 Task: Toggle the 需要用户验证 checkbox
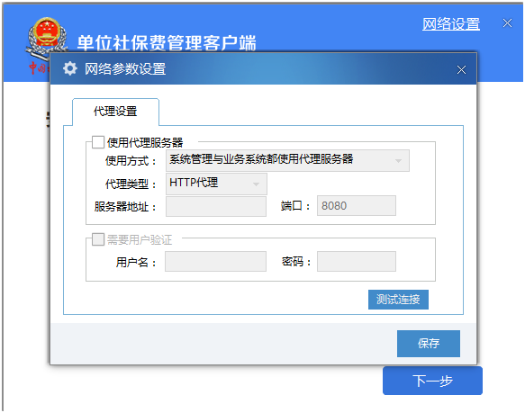point(98,239)
